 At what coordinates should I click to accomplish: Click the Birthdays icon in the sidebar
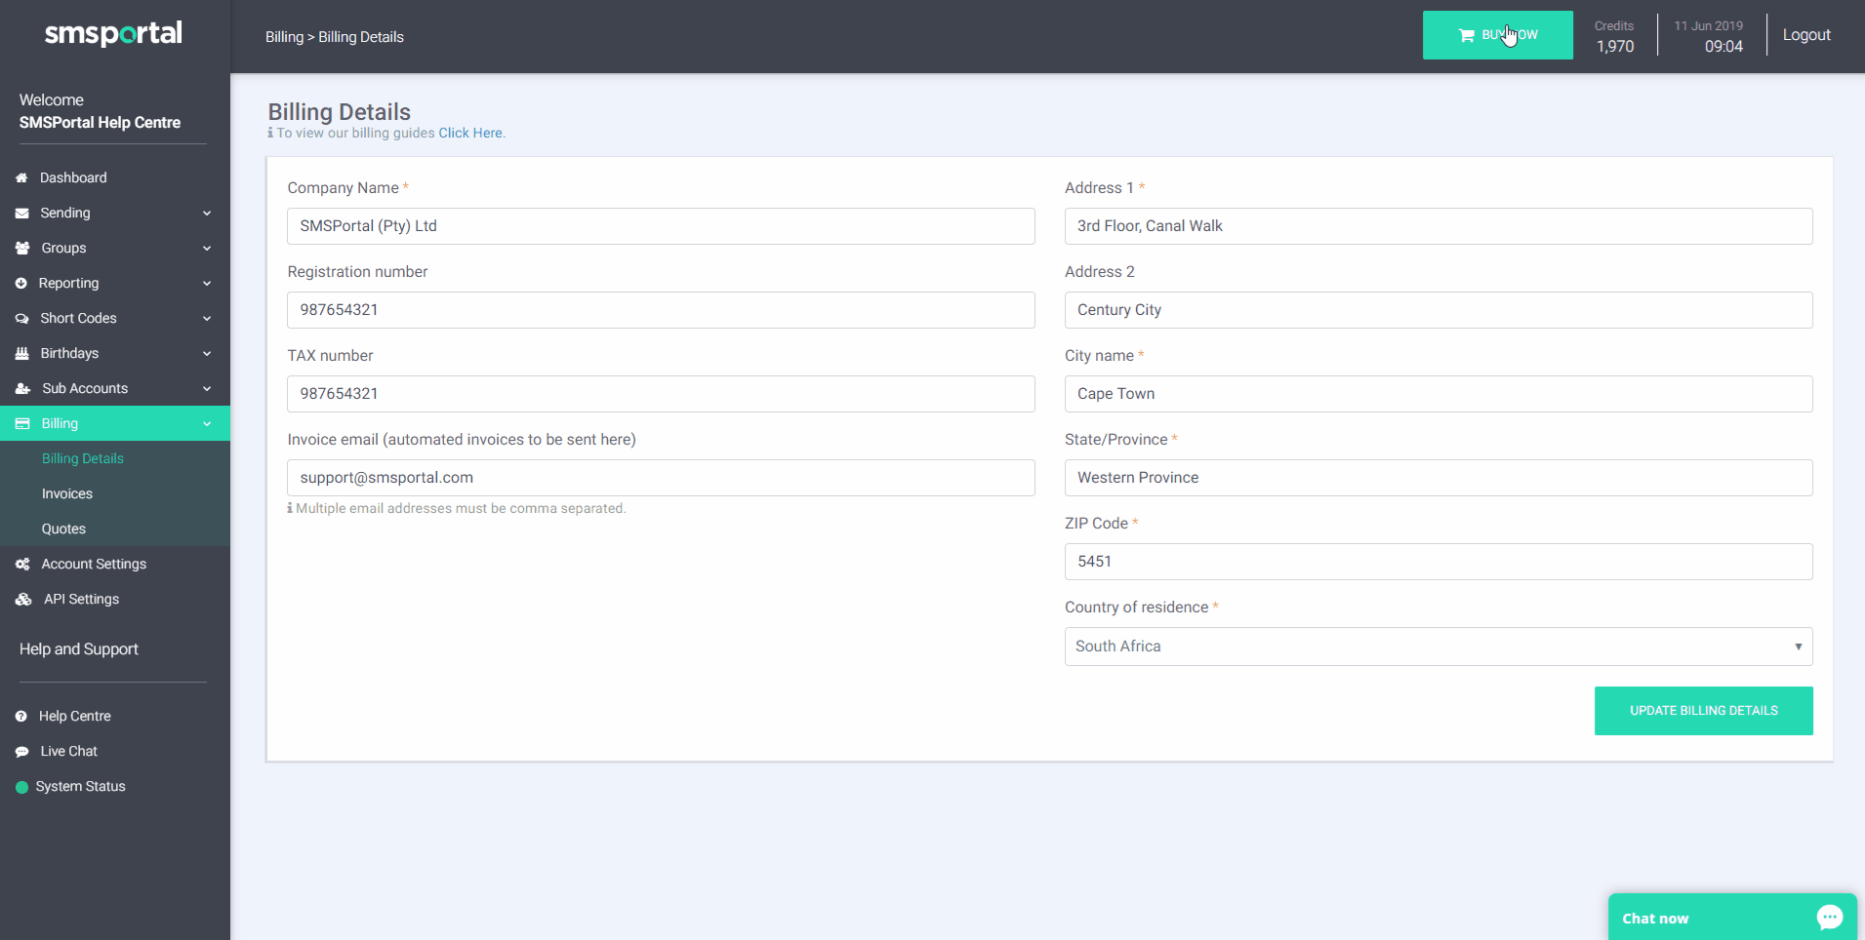[21, 353]
